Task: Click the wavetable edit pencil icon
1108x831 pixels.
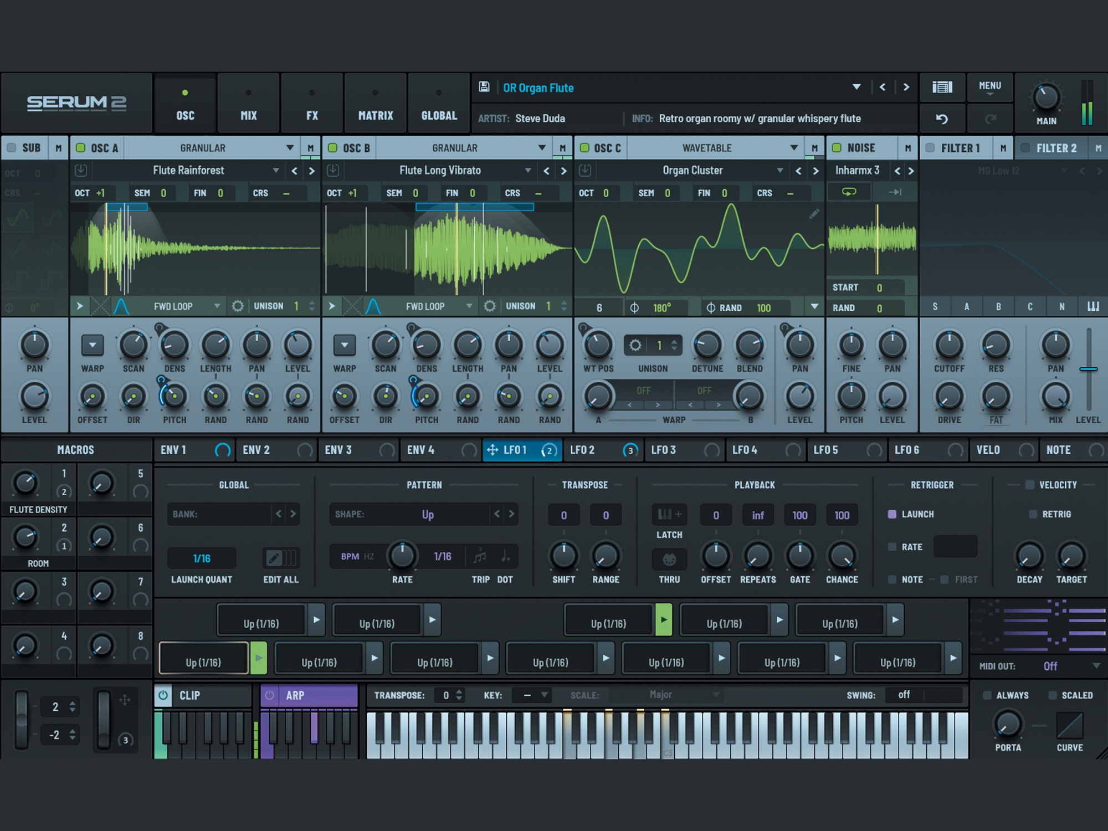Action: pyautogui.click(x=814, y=214)
